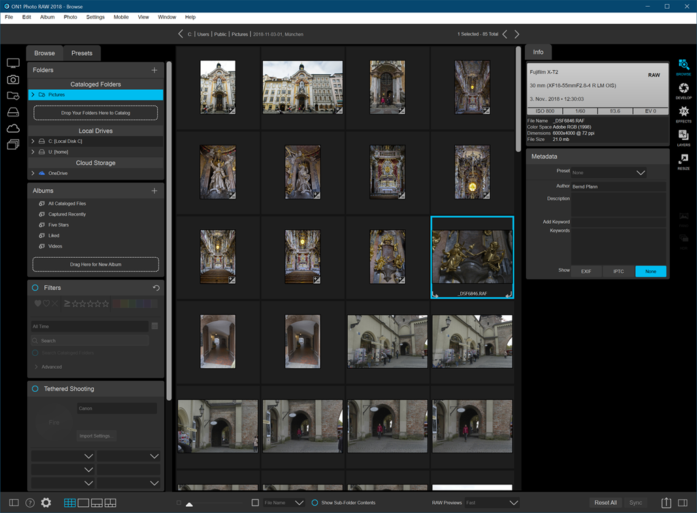Screen dimensions: 697x513
Task: Click the thumbnail size slider
Action: pos(189,504)
